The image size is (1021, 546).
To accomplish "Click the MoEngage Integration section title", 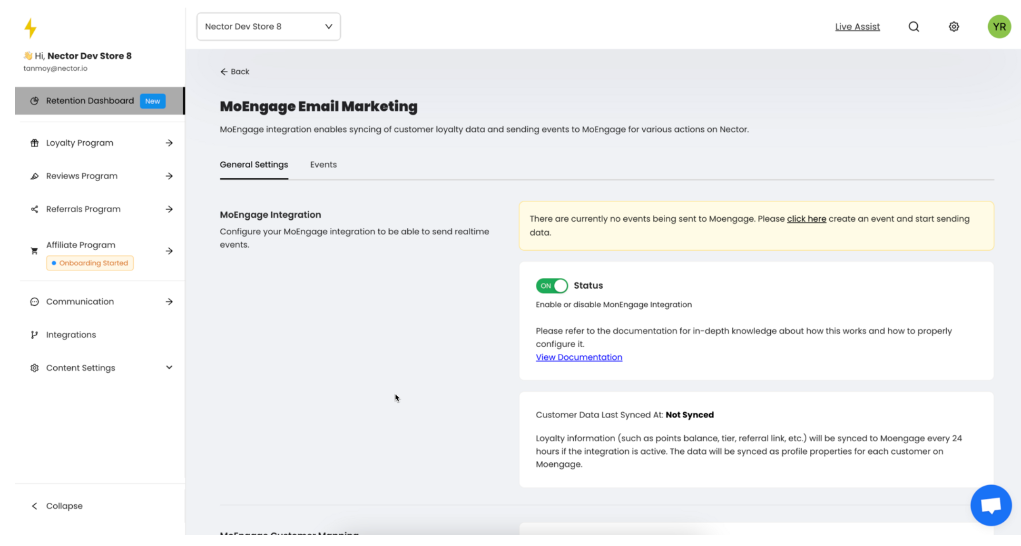I will pos(270,214).
